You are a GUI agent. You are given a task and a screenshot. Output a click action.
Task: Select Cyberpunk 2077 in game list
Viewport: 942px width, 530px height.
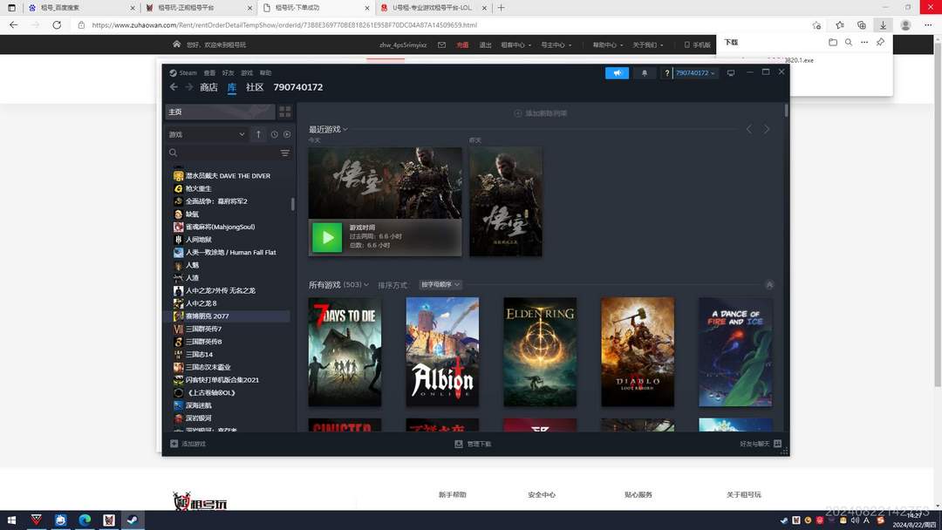pyautogui.click(x=229, y=316)
